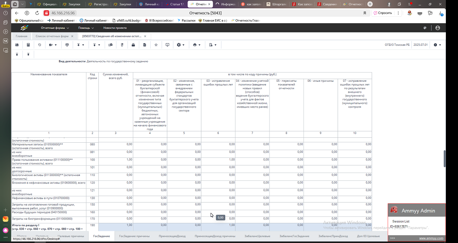Expand the printer options dropdown

[196, 45]
